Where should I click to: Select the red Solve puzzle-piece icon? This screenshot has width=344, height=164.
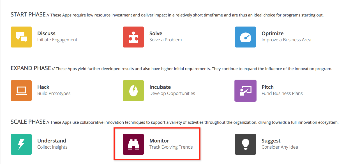click(x=133, y=37)
